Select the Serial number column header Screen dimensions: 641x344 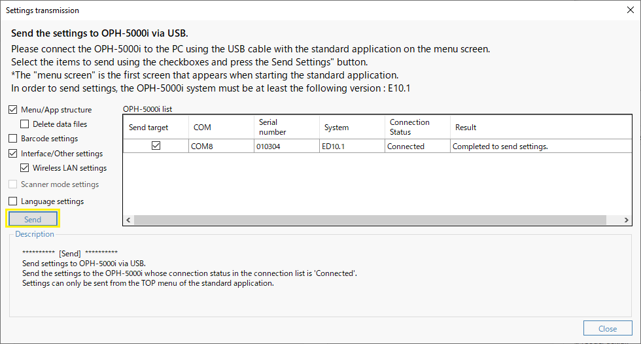point(286,127)
